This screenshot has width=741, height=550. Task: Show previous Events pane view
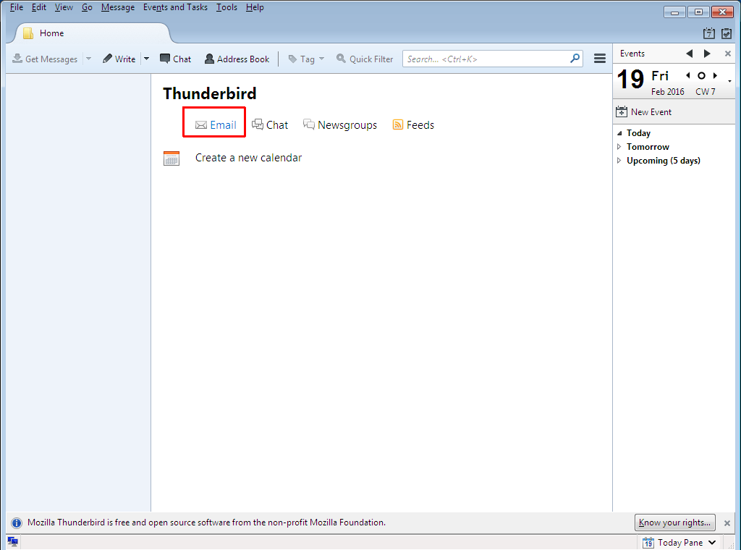coord(690,54)
